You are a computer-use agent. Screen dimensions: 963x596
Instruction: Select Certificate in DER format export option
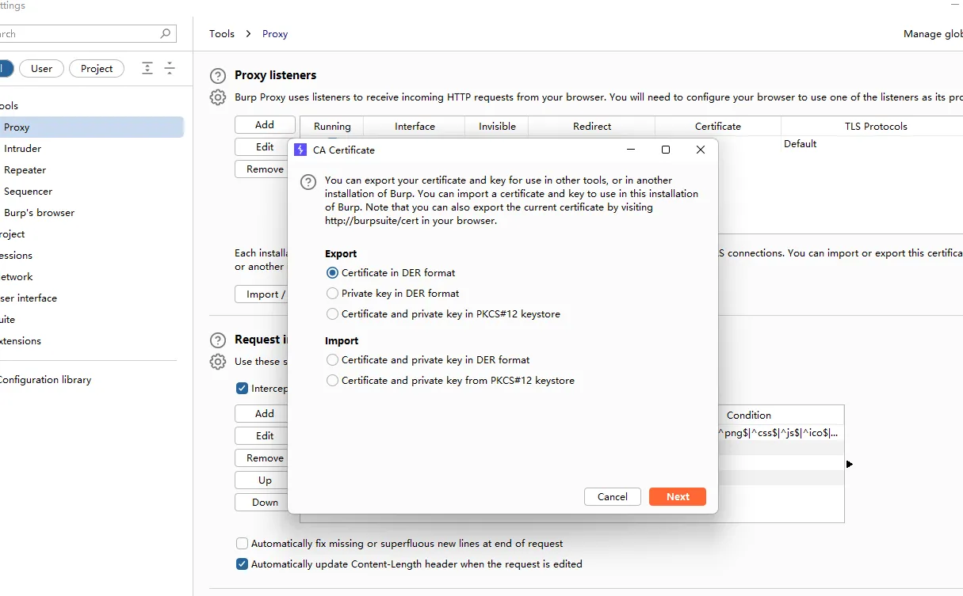pos(332,272)
